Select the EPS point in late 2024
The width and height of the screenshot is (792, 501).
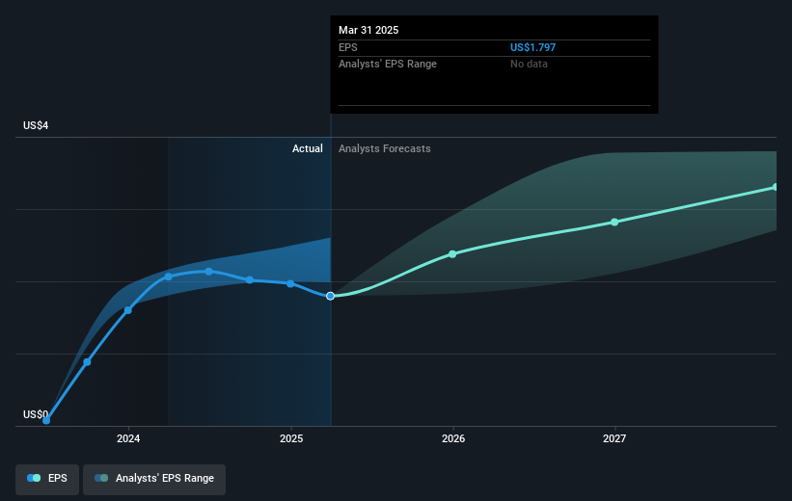click(250, 280)
